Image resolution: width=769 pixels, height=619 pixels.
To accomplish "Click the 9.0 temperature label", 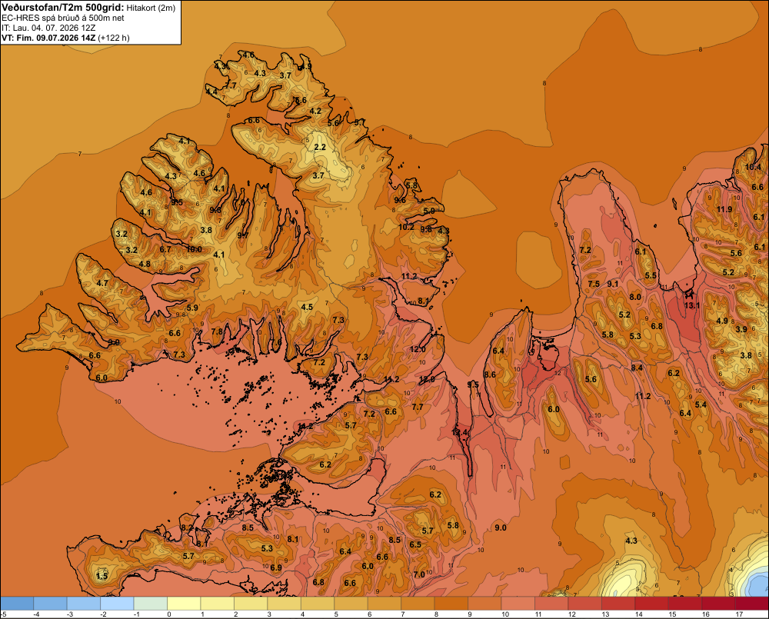I will [x=501, y=527].
